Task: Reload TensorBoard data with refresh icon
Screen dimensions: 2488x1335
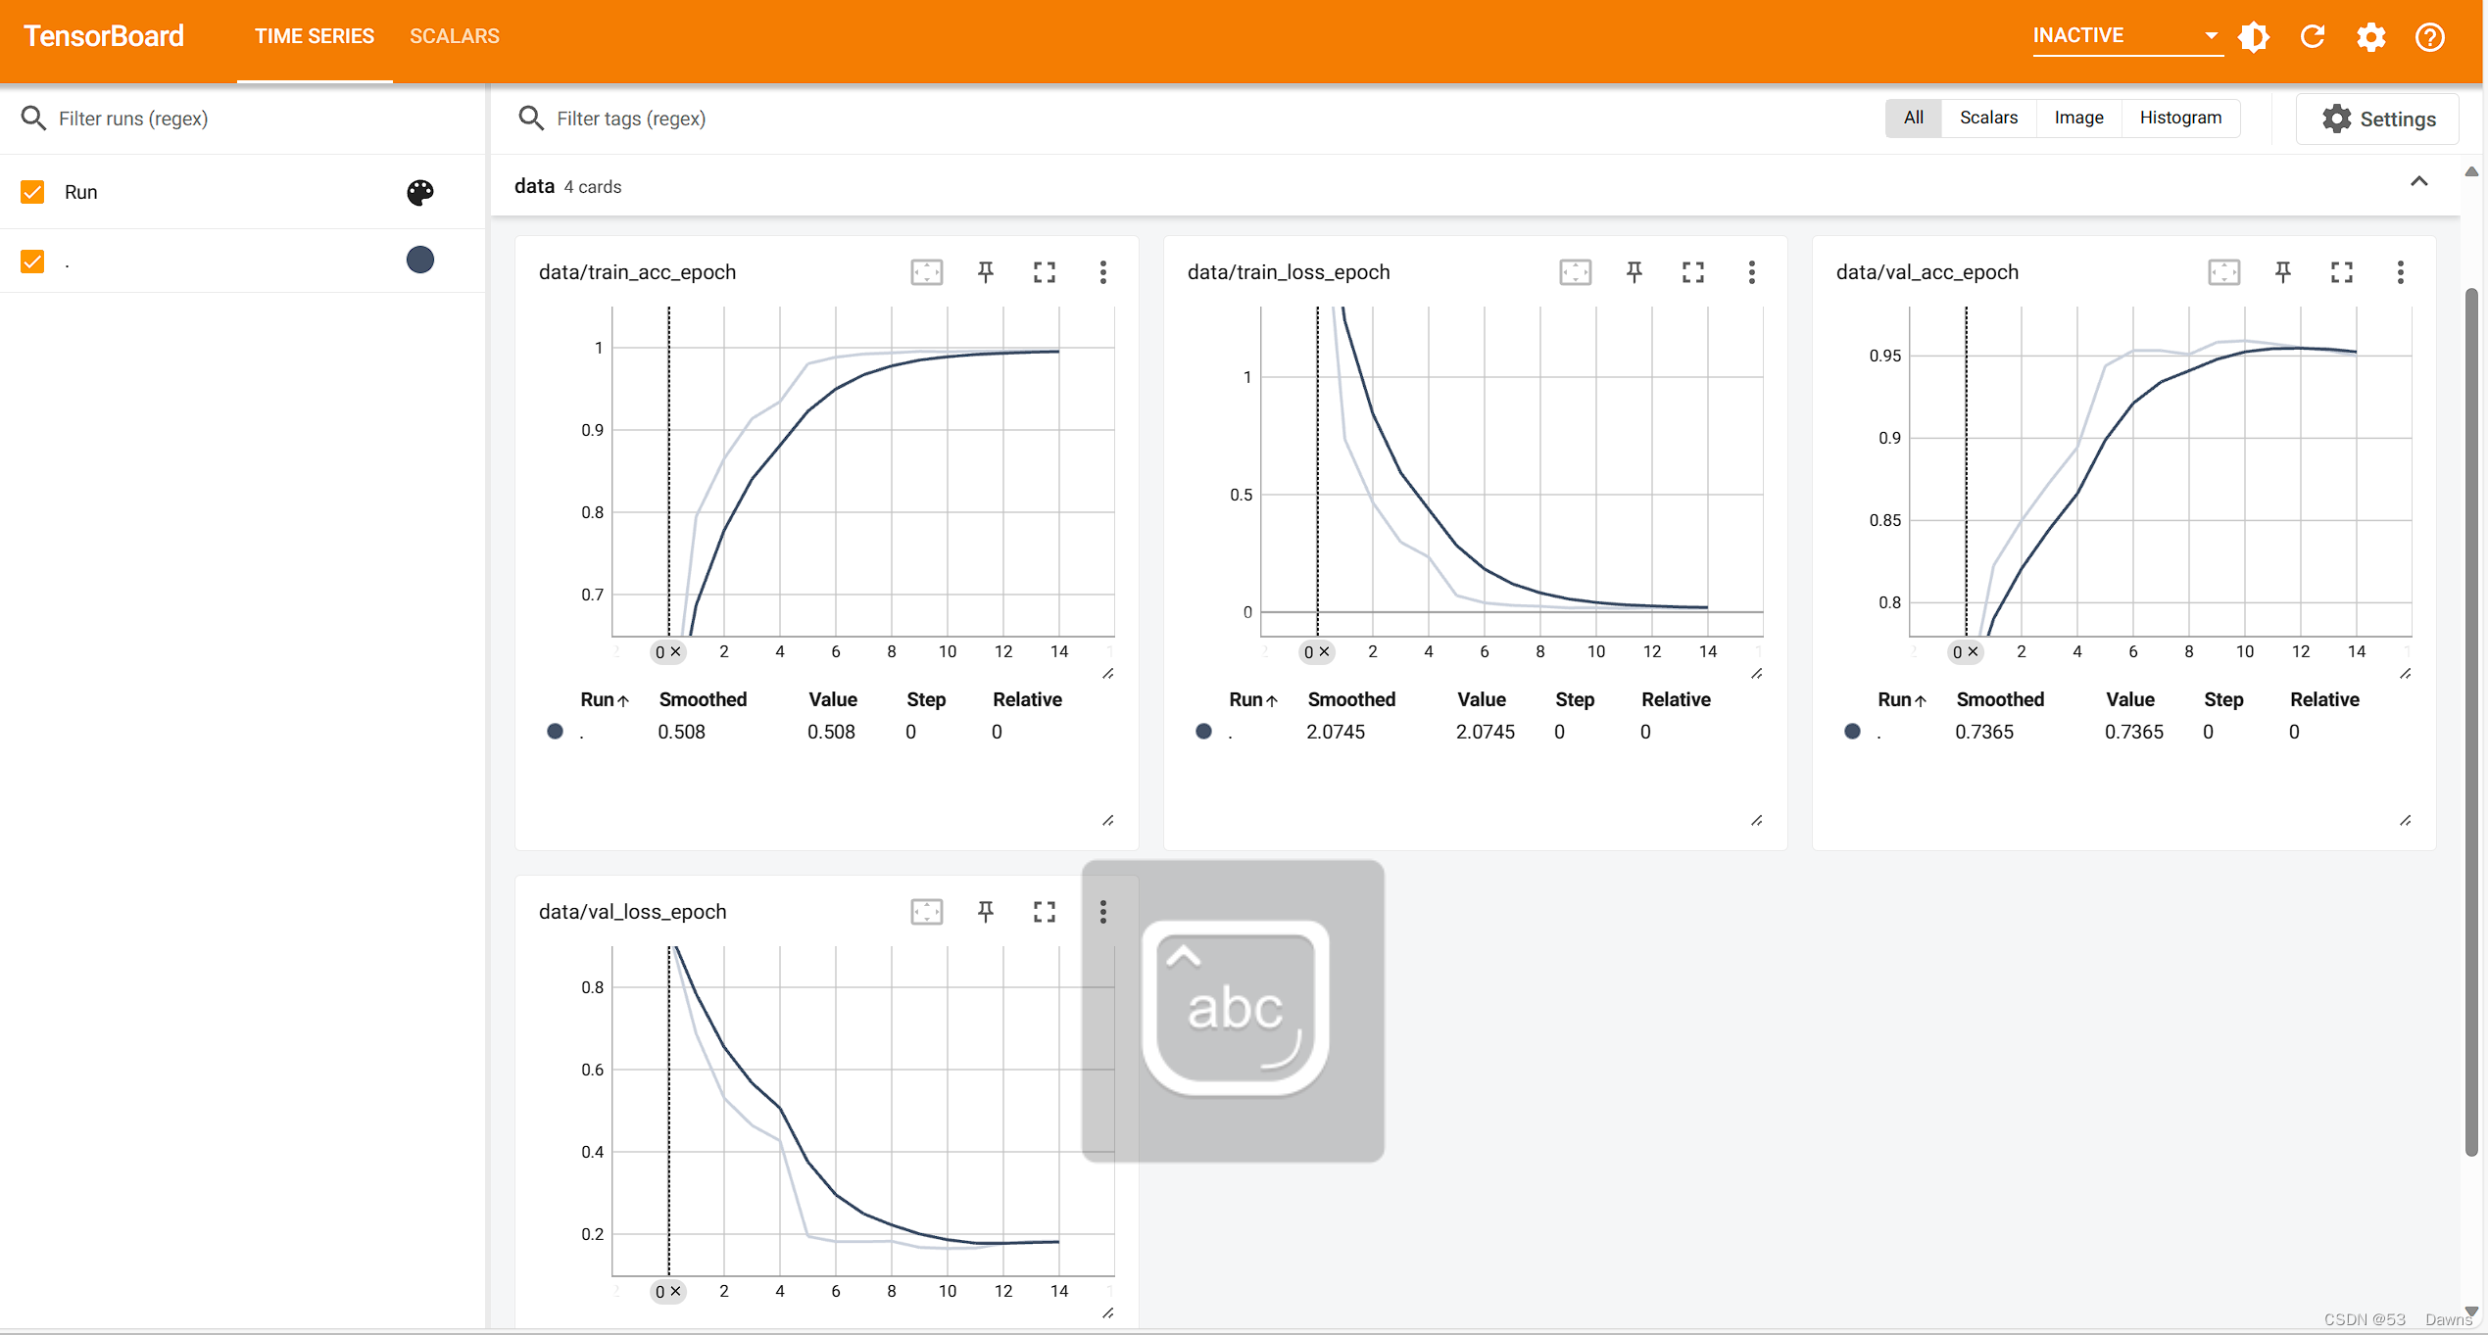Action: pyautogui.click(x=2313, y=37)
